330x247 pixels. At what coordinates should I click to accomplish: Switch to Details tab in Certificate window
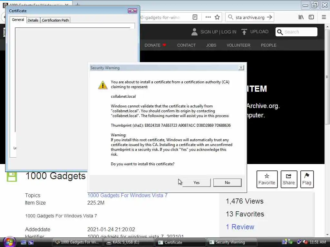tap(33, 20)
